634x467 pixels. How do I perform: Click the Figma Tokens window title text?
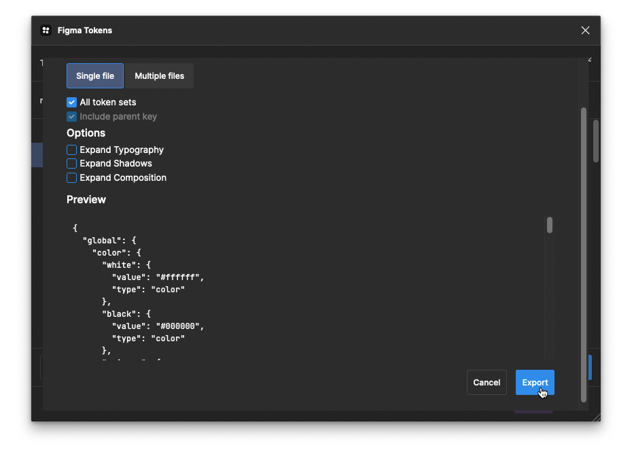85,31
